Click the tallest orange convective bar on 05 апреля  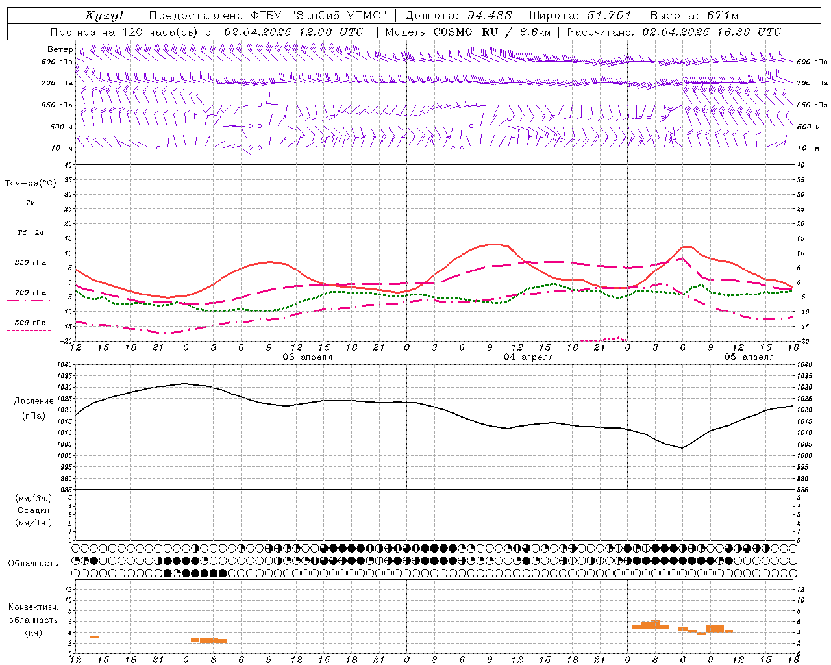coord(655,624)
